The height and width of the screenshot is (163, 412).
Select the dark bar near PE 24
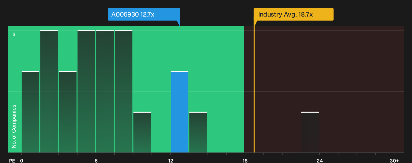click(x=310, y=132)
